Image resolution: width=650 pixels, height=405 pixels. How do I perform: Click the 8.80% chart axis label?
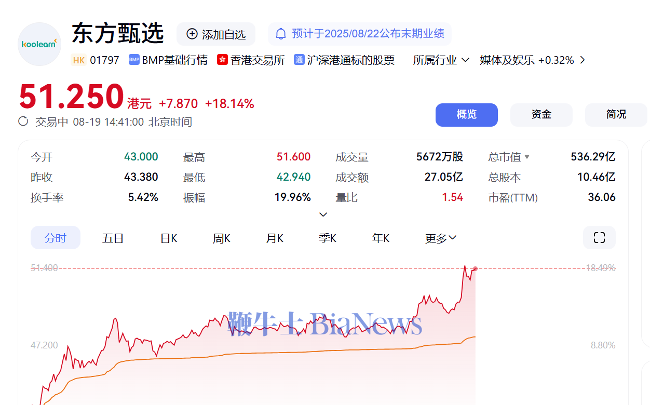pos(603,345)
